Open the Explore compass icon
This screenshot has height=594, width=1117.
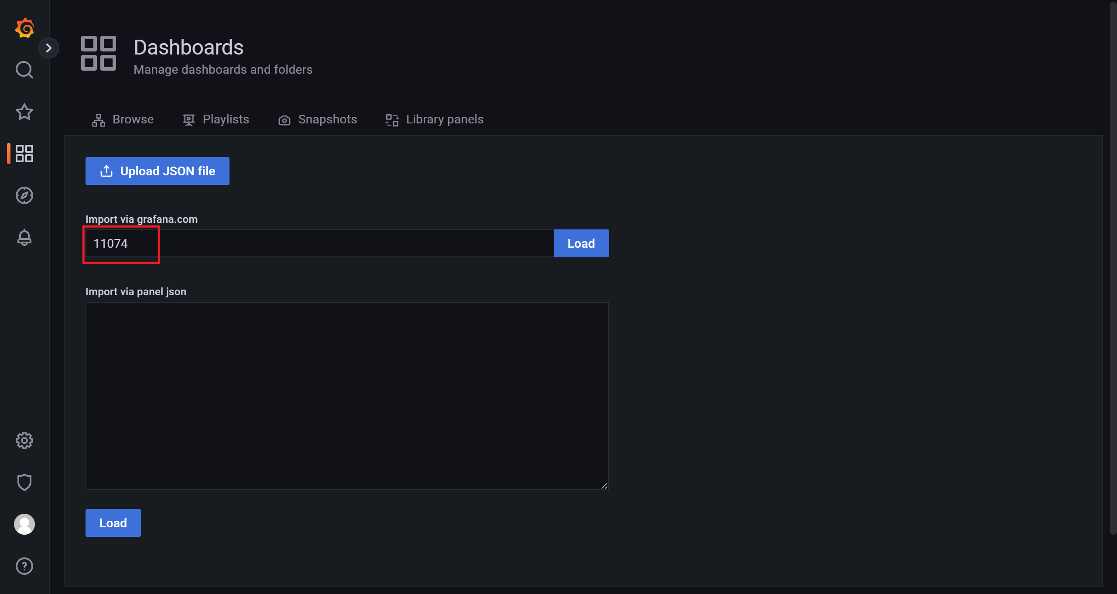(x=24, y=195)
